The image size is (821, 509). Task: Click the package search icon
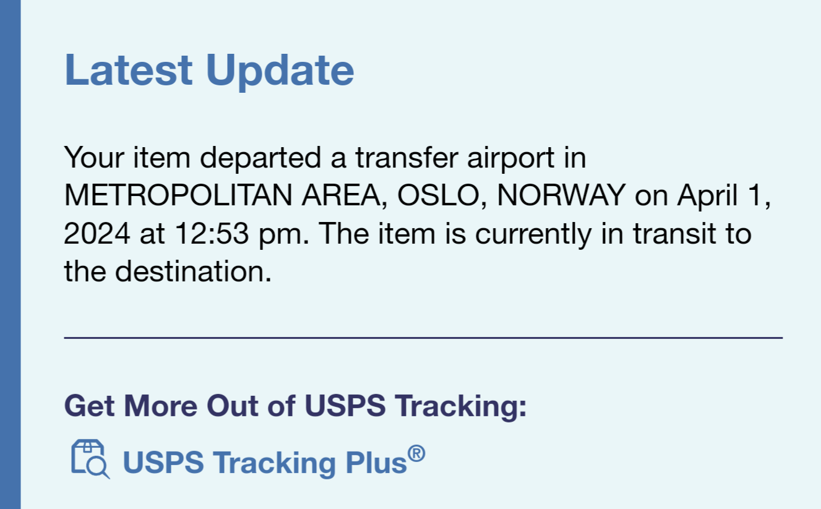(90, 460)
